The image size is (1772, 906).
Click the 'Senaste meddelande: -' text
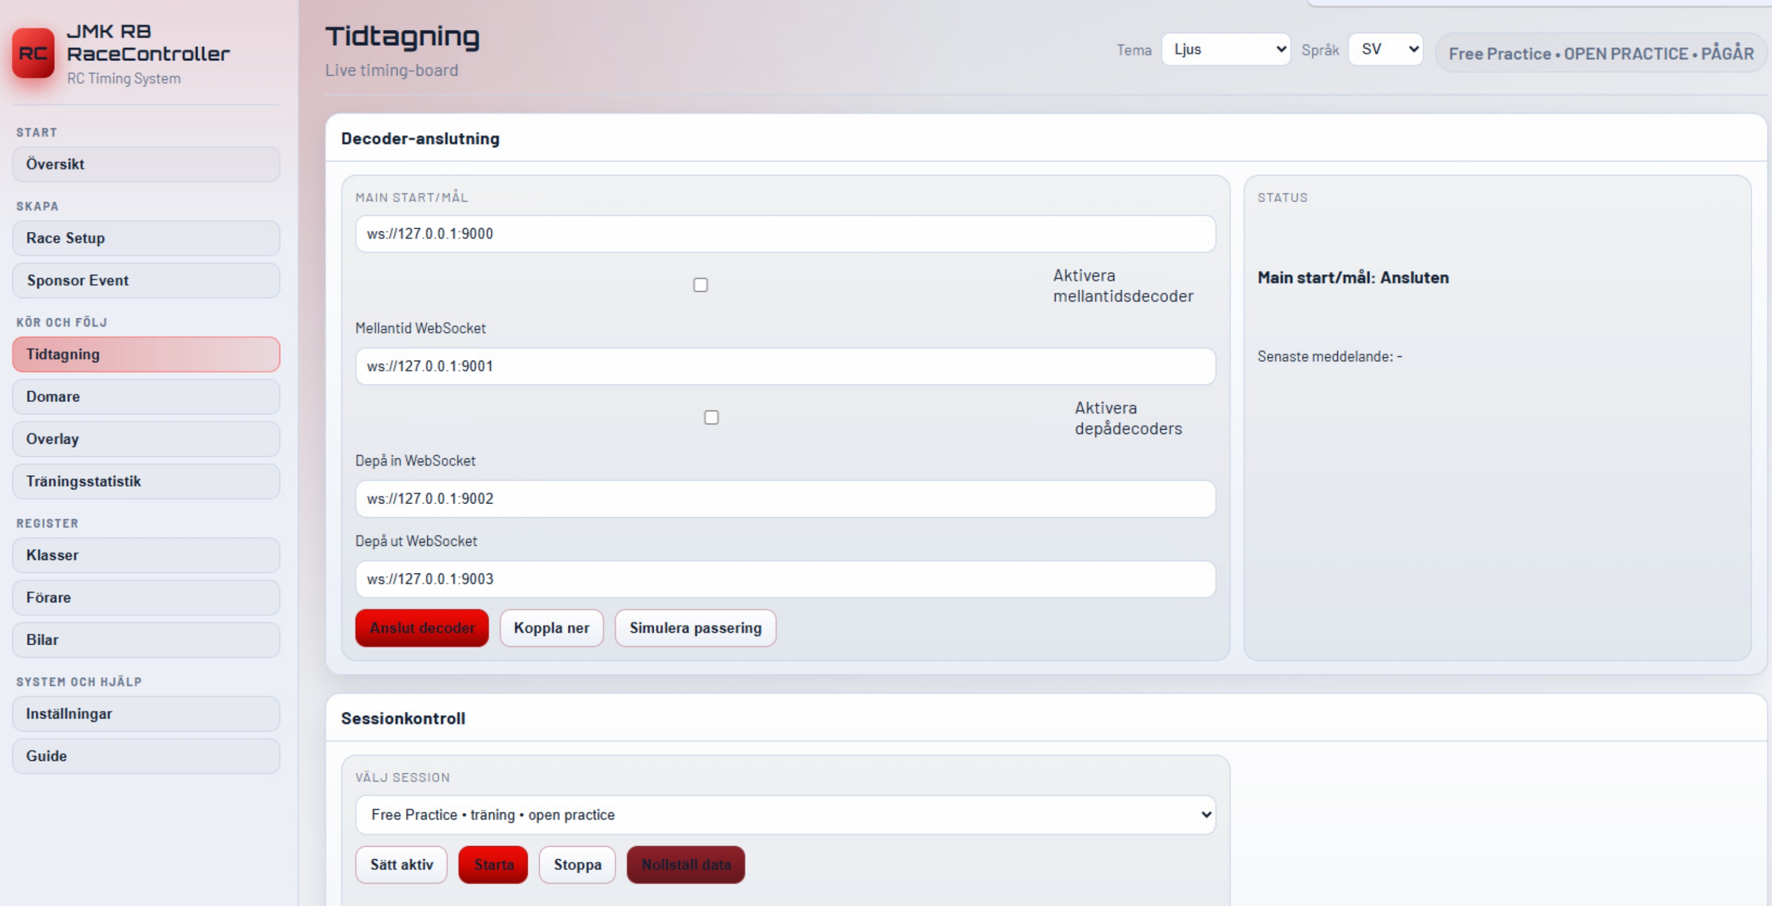1329,356
